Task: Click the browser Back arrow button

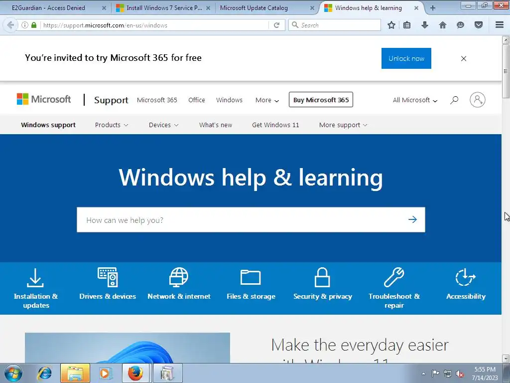Action: tap(10, 25)
